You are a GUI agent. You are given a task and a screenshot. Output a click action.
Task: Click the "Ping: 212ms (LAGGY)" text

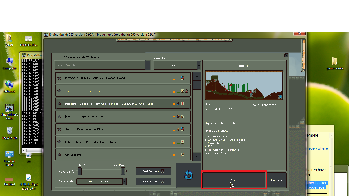(x=217, y=131)
